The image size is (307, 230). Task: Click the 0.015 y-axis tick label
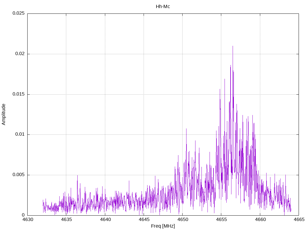click(x=18, y=94)
